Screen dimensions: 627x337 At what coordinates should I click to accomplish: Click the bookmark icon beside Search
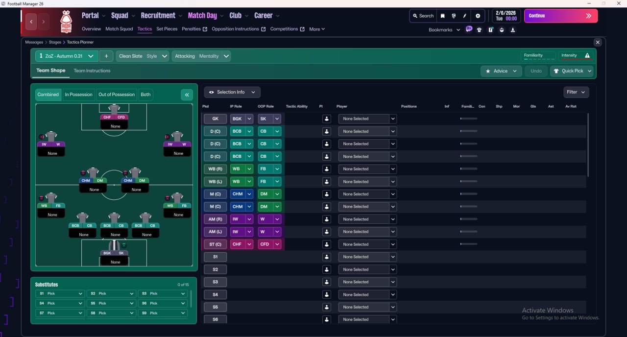[443, 16]
